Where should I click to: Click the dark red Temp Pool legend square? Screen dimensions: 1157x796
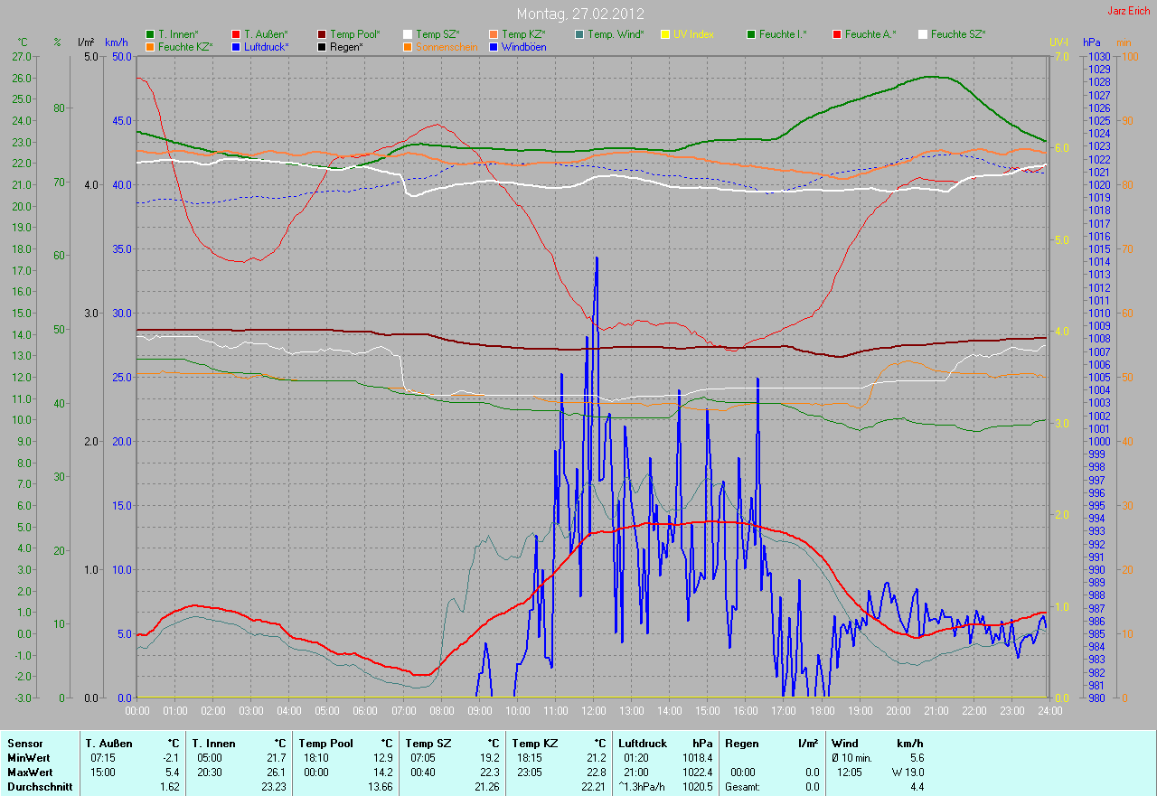pyautogui.click(x=322, y=34)
